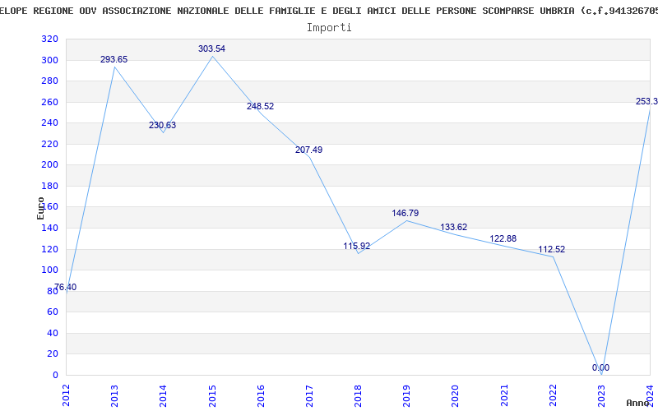The image size is (658, 411).
Task: Click the 320 y-axis tick label
Action: click(49, 39)
